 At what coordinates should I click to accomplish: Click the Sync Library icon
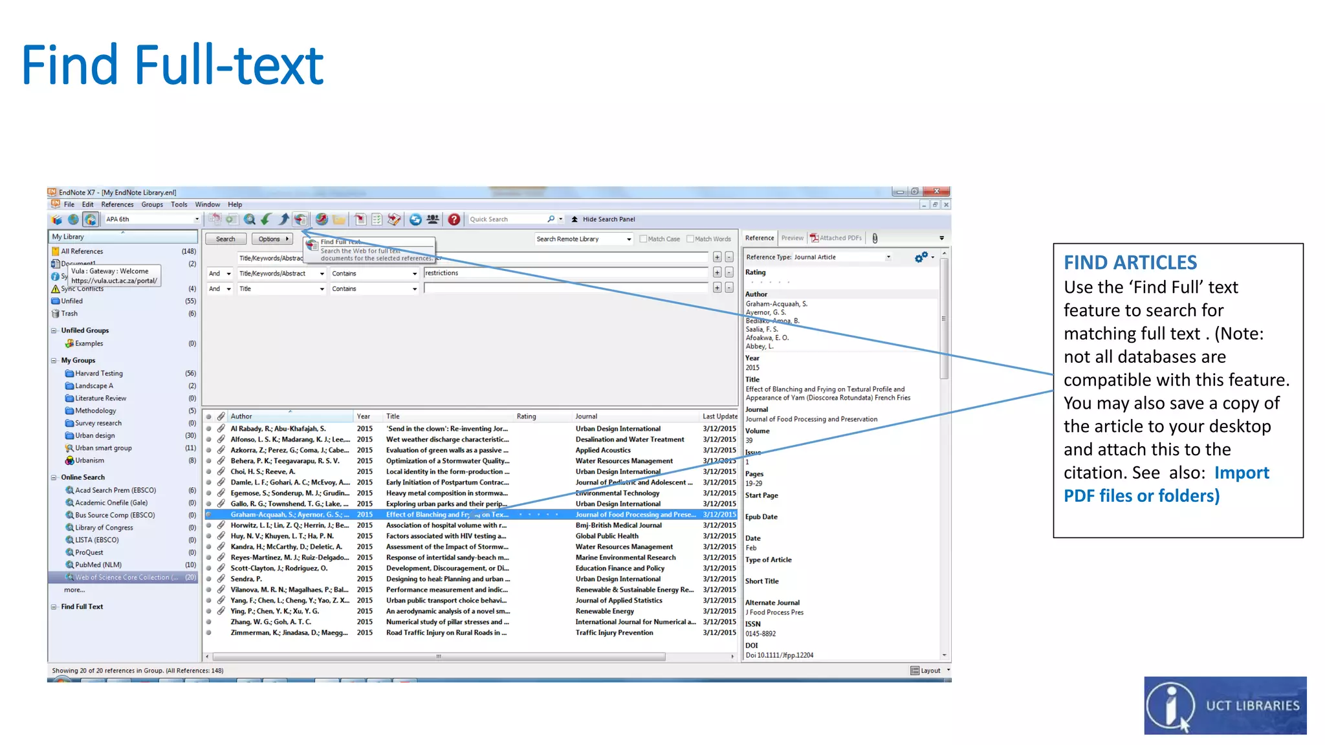click(x=415, y=219)
